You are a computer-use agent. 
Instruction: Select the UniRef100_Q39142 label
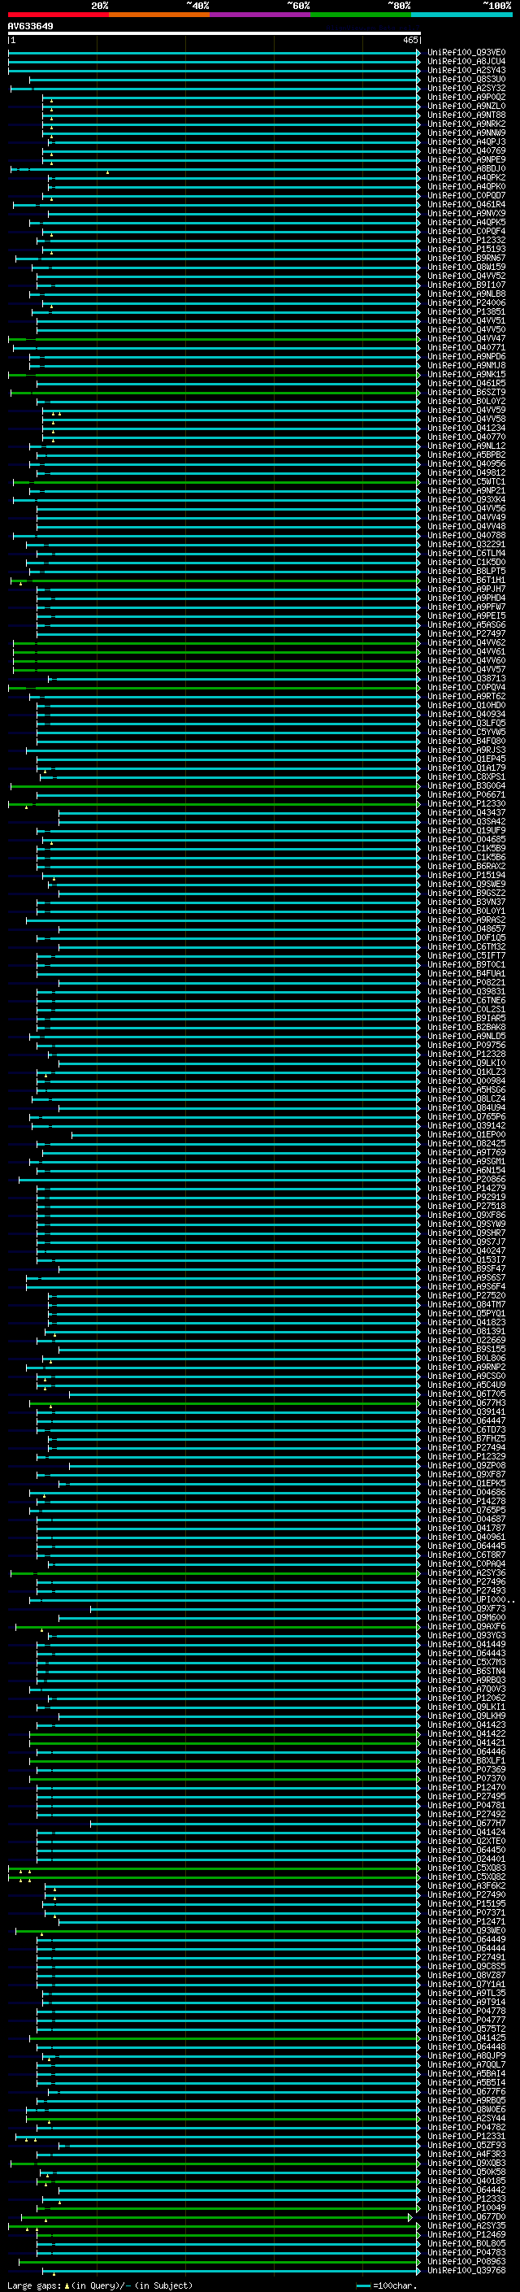(x=466, y=1125)
